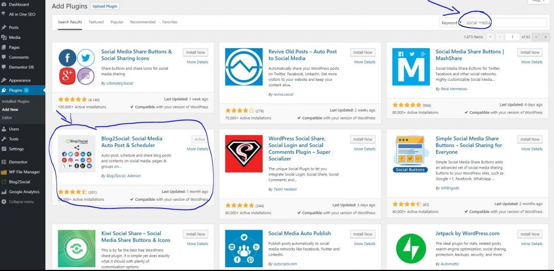This screenshot has height=271, width=554.
Task: Click the current page number field
Action: pos(512,37)
